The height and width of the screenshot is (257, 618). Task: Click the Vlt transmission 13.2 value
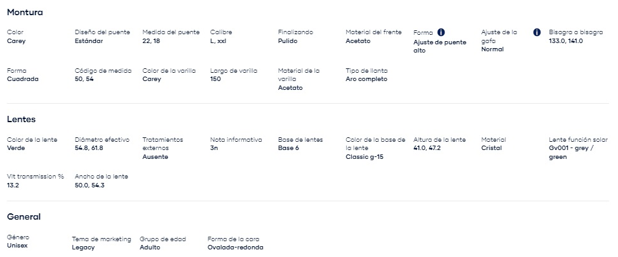pyautogui.click(x=13, y=185)
